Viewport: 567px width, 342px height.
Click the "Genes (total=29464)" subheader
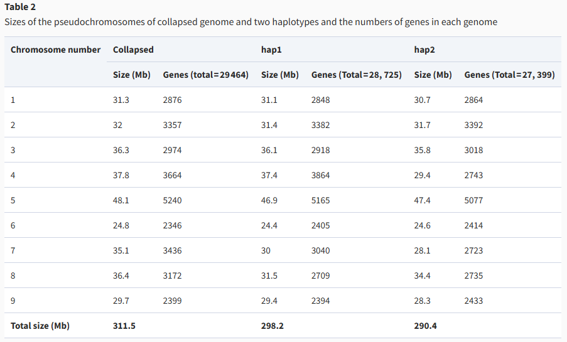(205, 75)
